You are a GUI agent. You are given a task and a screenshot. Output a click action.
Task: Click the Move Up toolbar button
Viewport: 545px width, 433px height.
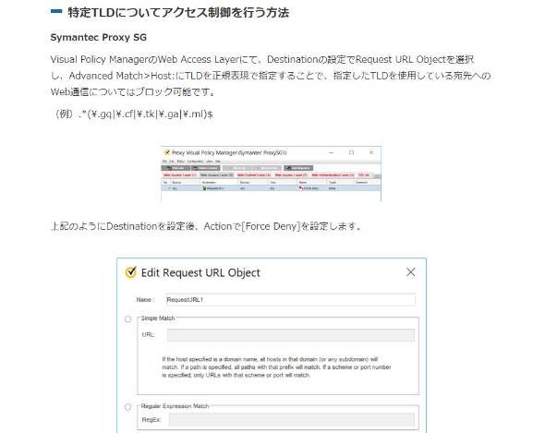(x=237, y=168)
